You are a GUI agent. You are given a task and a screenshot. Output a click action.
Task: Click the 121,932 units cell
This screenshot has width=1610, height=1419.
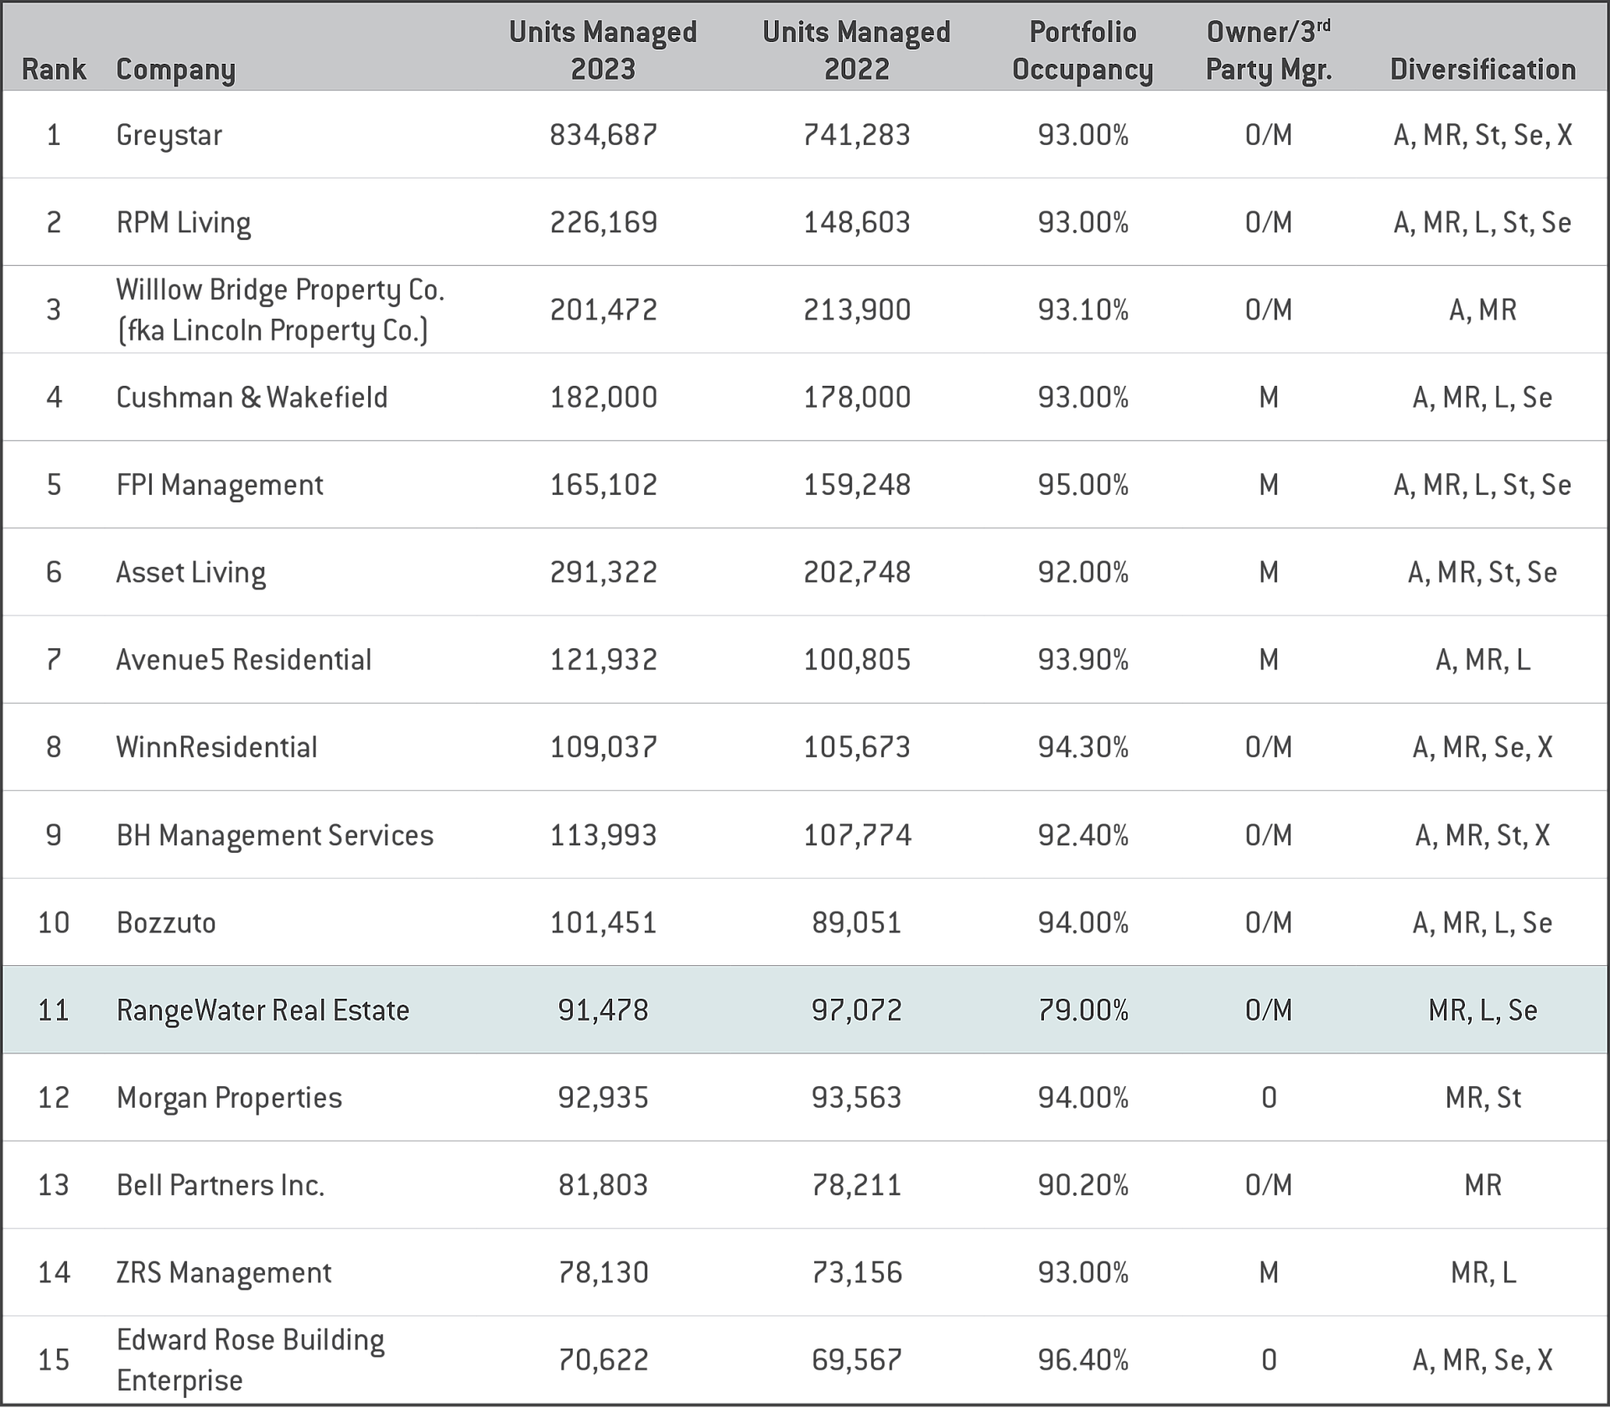point(603,660)
